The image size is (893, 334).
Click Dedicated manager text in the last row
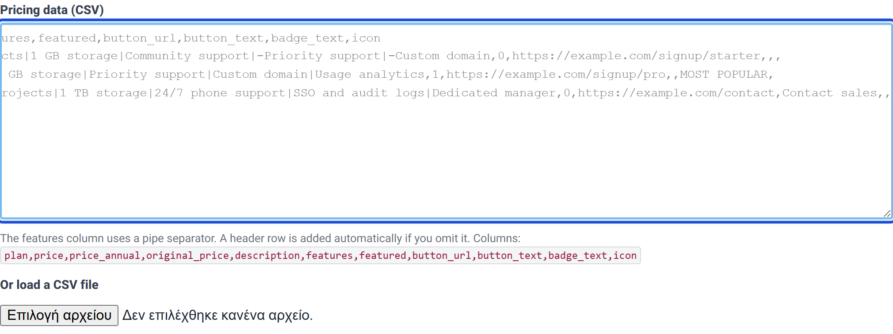click(x=494, y=93)
